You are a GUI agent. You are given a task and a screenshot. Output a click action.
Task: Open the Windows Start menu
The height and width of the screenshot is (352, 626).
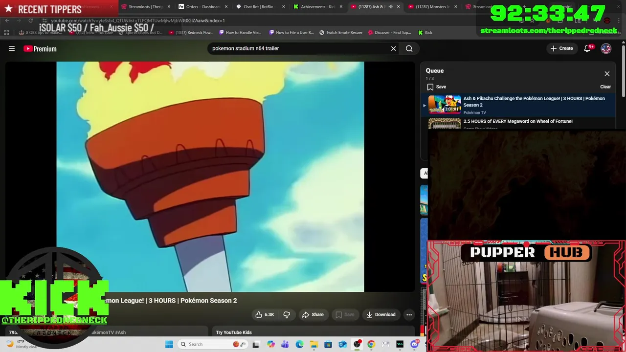[169, 345]
